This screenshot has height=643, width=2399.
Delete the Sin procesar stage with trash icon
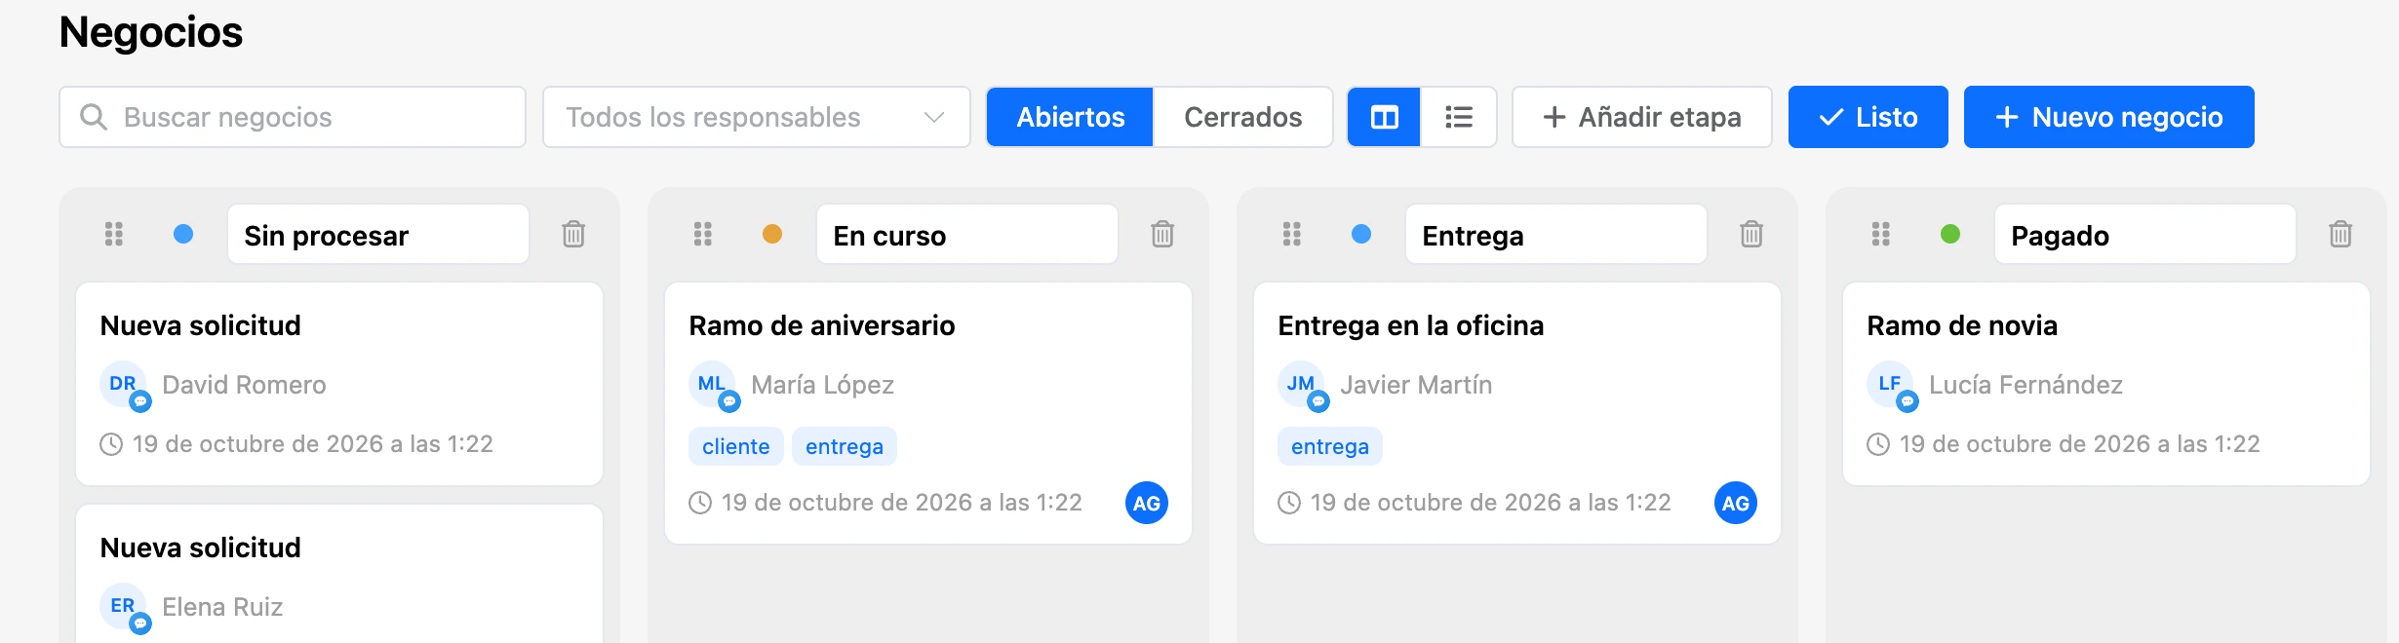coord(573,234)
